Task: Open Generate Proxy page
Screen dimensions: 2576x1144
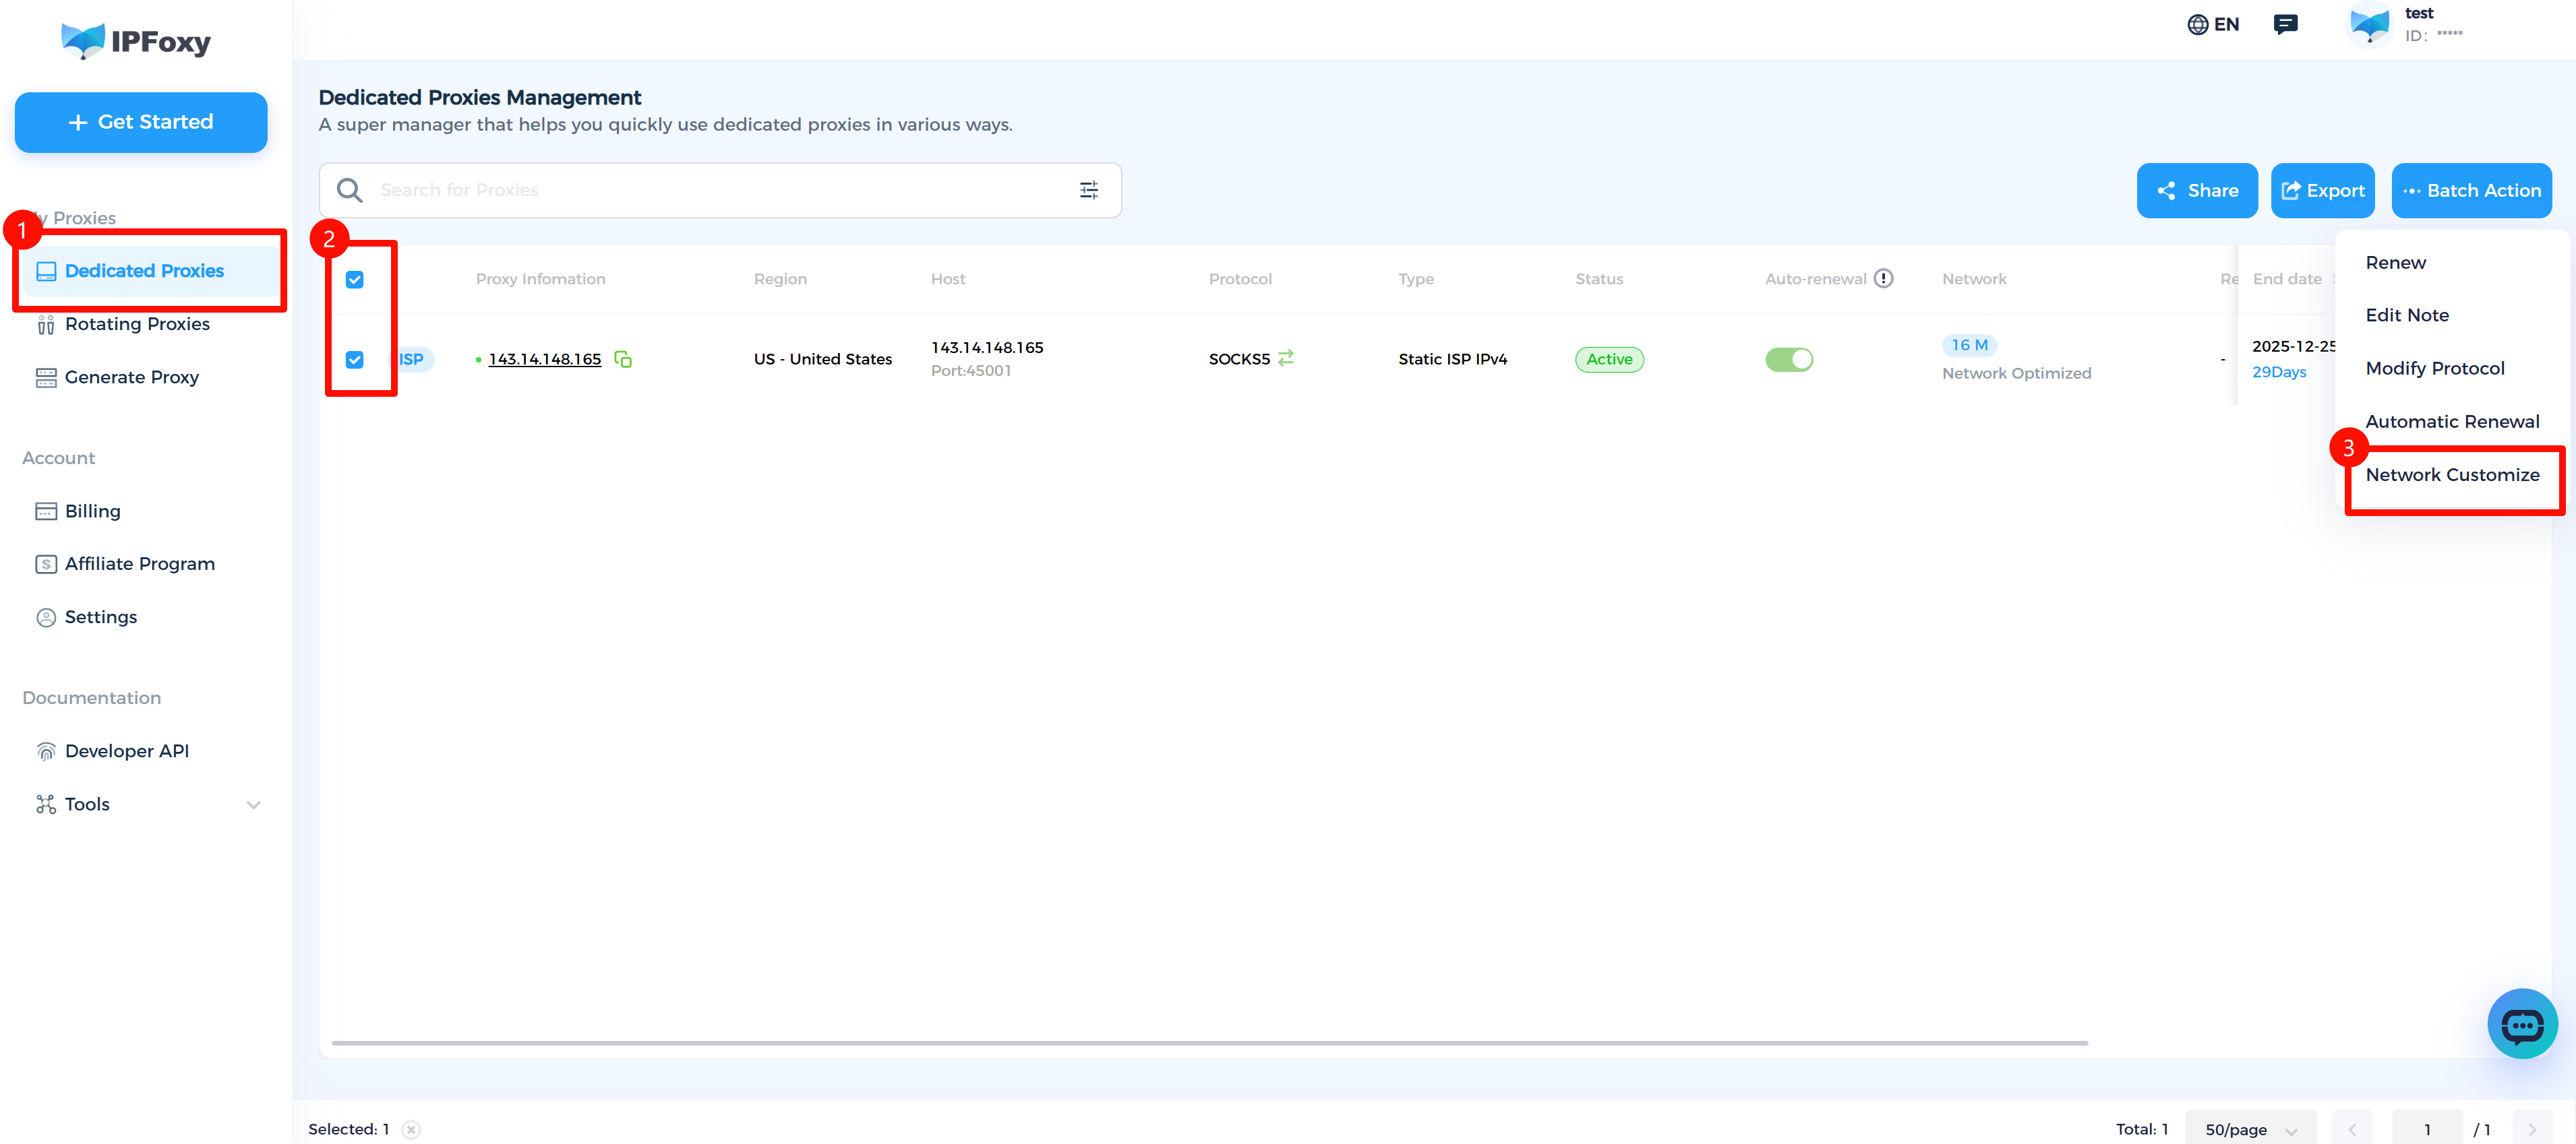Action: click(x=131, y=377)
